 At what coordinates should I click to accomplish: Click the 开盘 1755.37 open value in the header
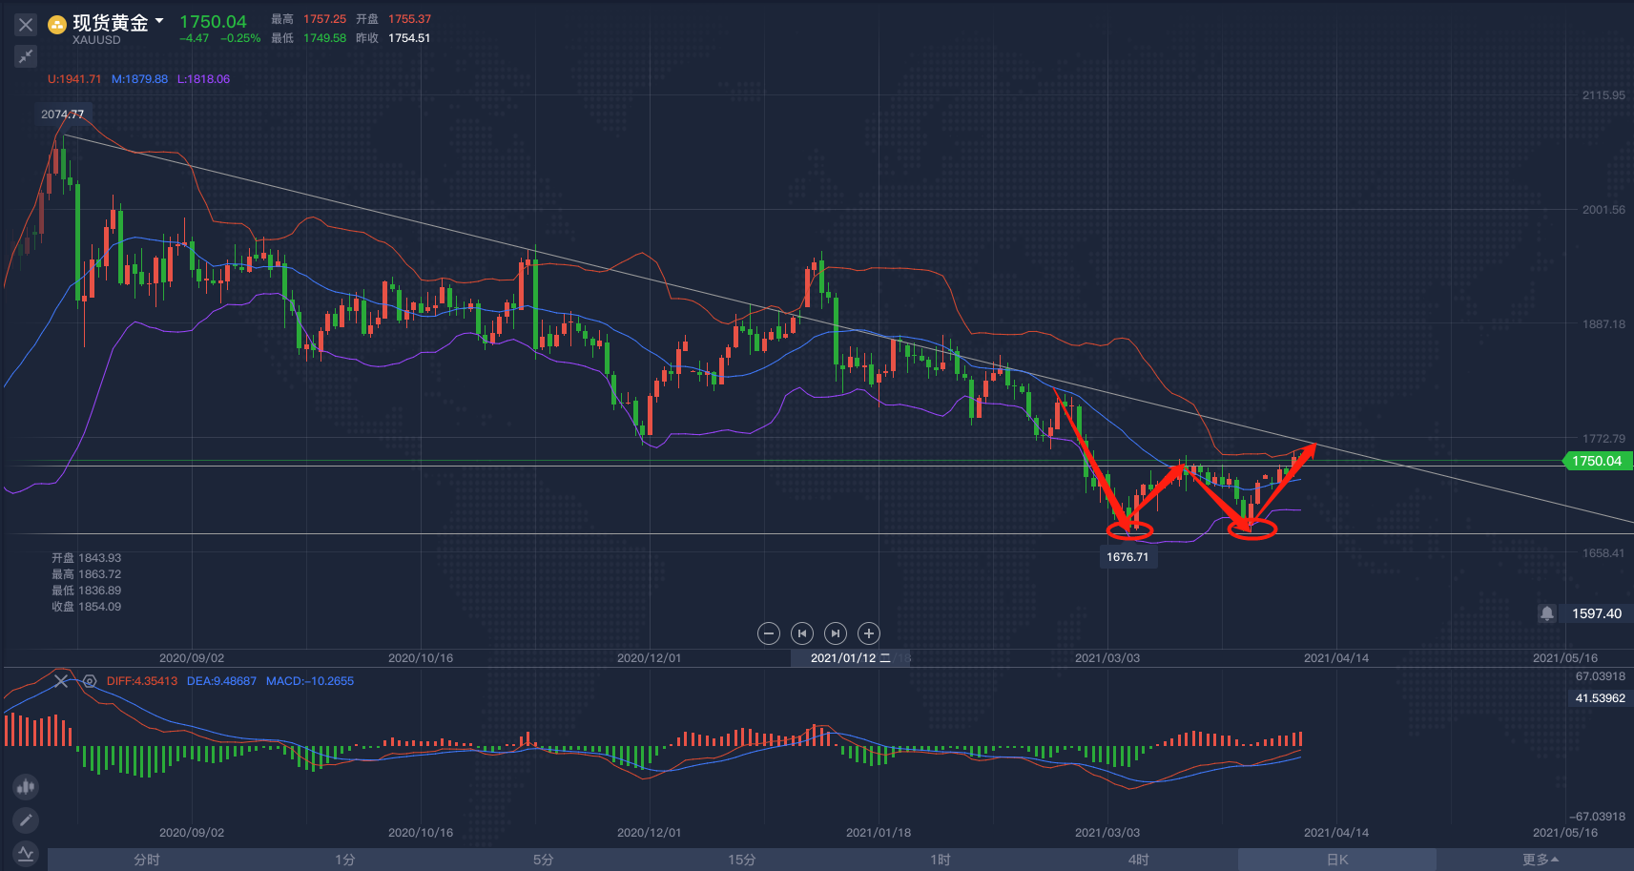point(393,19)
